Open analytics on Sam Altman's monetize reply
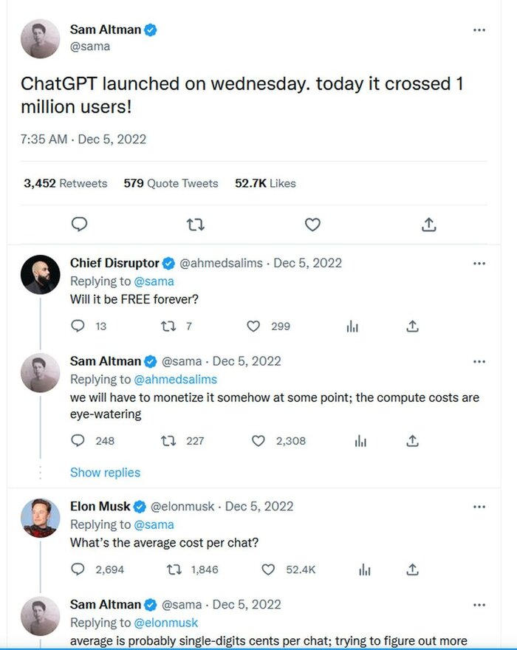Image resolution: width=517 pixels, height=650 pixels. [360, 441]
